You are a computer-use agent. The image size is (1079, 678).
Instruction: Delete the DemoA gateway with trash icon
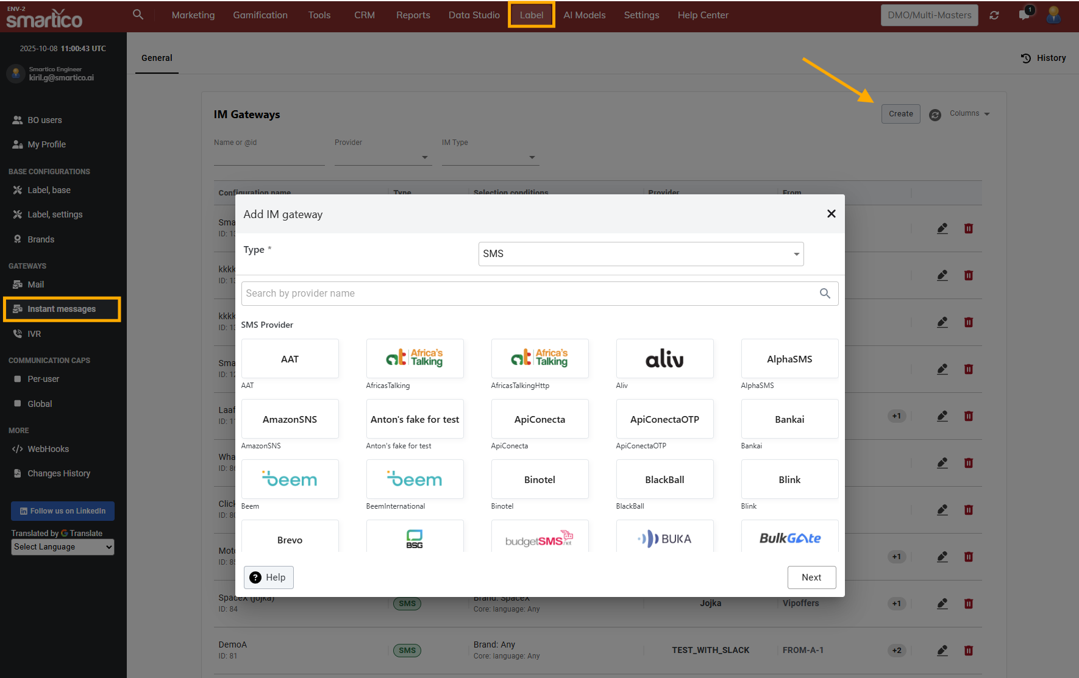pos(969,651)
